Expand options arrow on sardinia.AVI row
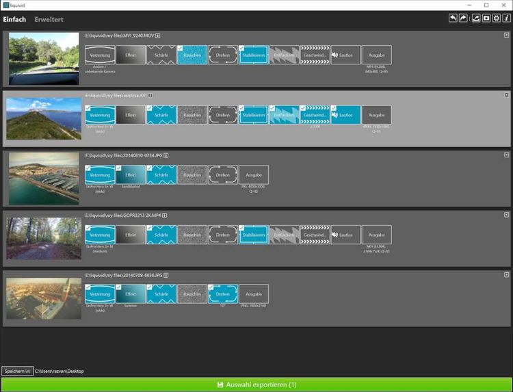513x392 pixels. pyautogui.click(x=506, y=95)
